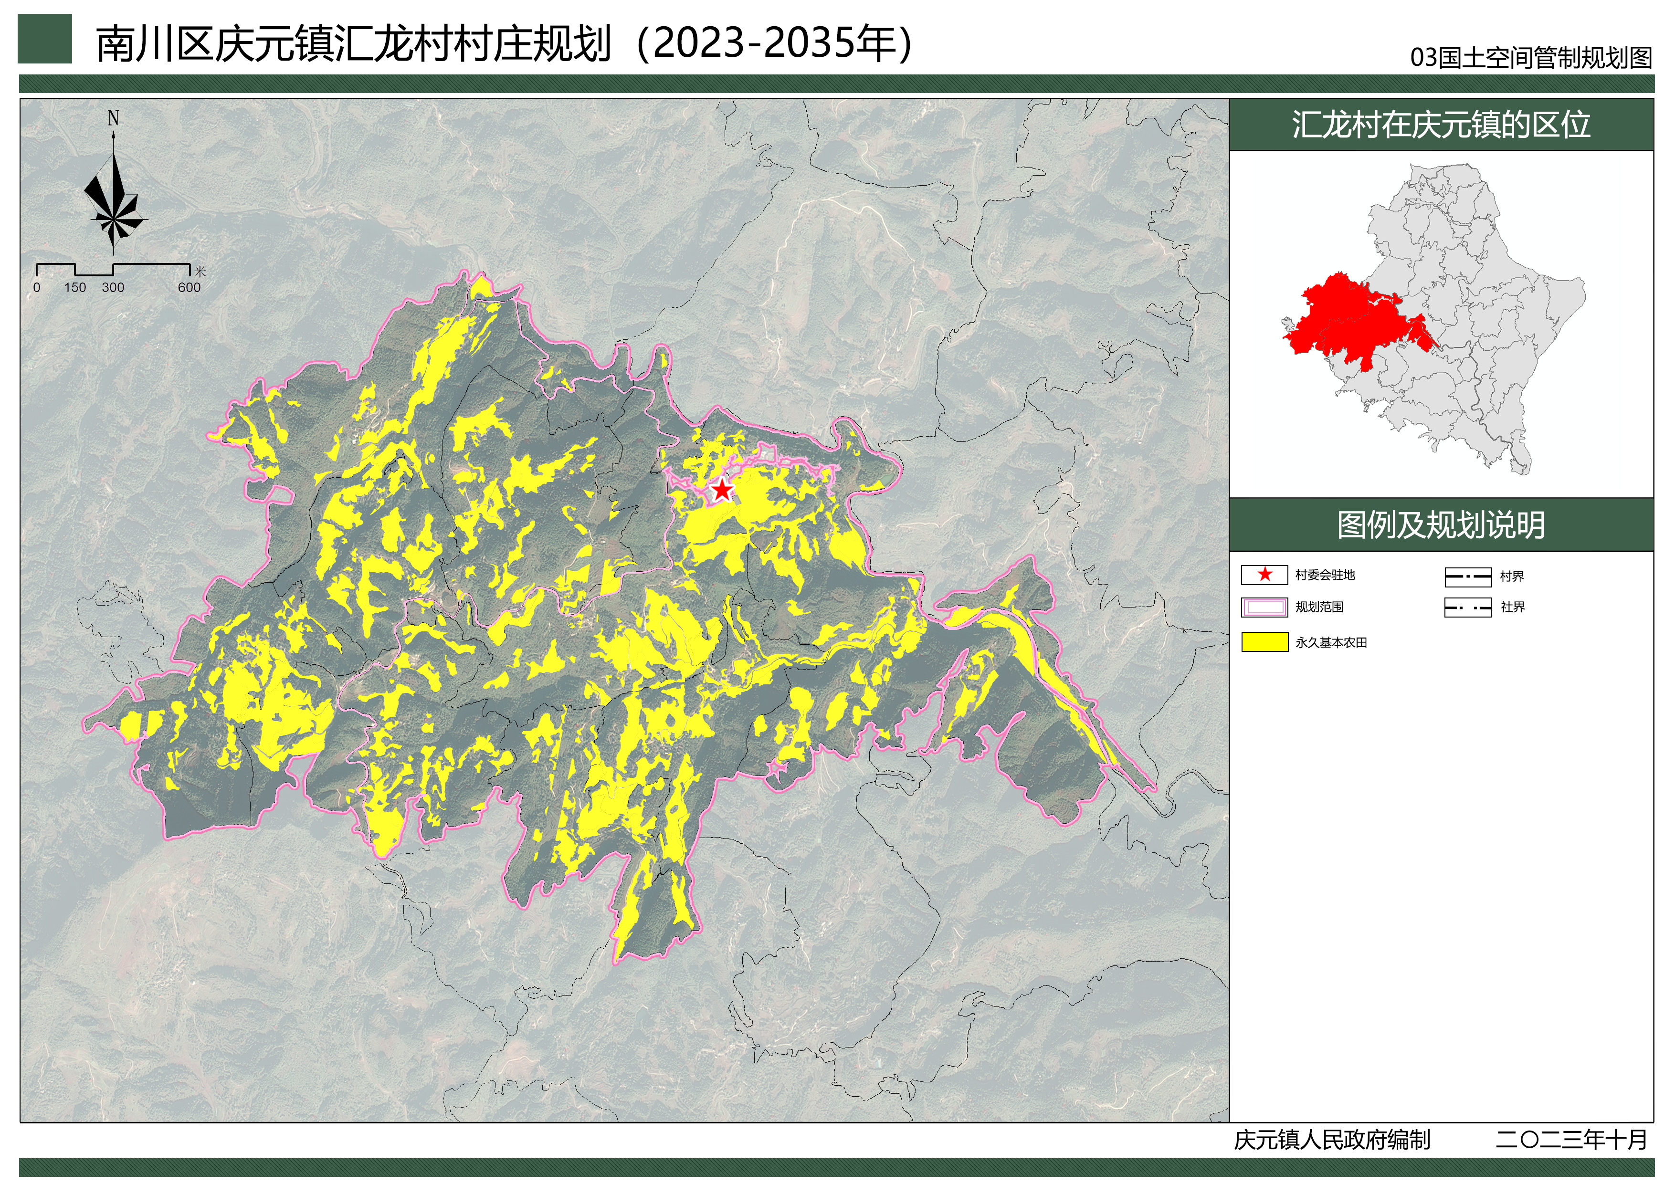This screenshot has width=1675, height=1184.
Task: Click the N letter above the compass
Action: coord(113,118)
